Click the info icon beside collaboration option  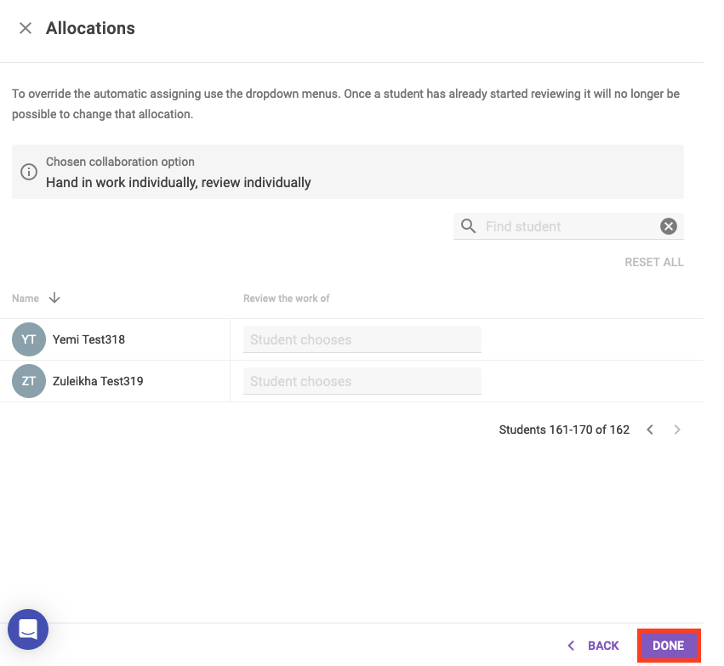point(29,172)
